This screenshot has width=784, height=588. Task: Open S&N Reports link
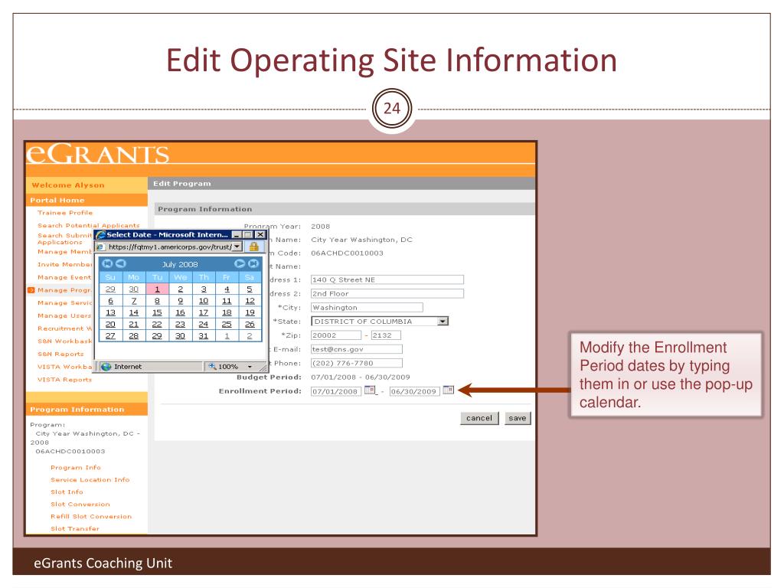pos(60,354)
